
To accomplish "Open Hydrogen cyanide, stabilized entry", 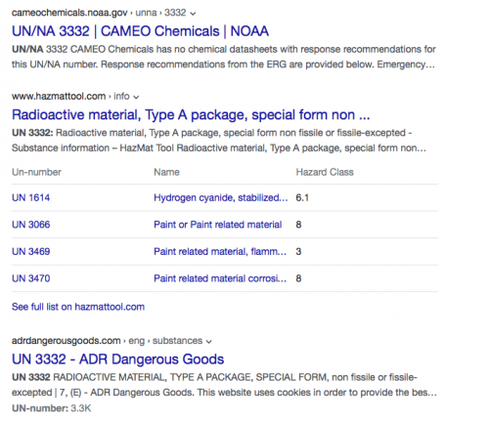I will pos(221,197).
